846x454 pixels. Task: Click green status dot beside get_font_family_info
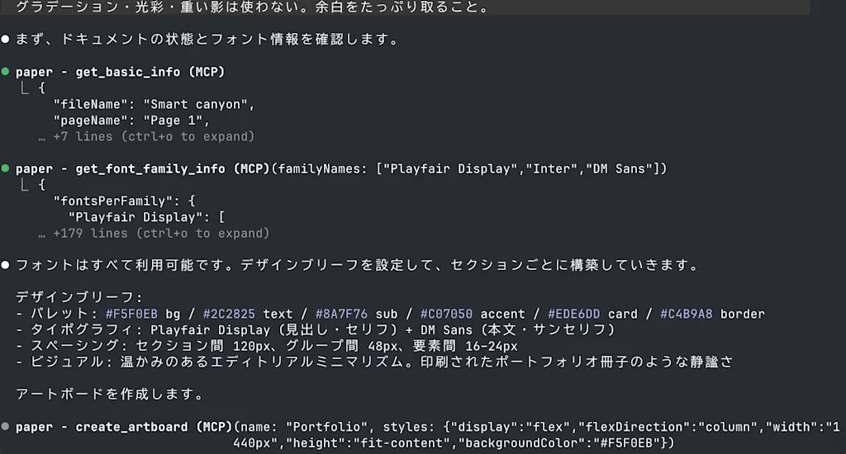click(x=6, y=168)
